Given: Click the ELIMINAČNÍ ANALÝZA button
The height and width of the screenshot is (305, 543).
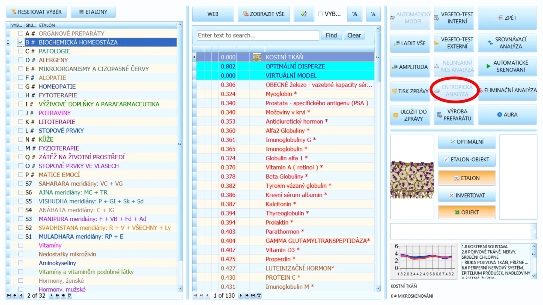Looking at the screenshot, I should click(507, 90).
